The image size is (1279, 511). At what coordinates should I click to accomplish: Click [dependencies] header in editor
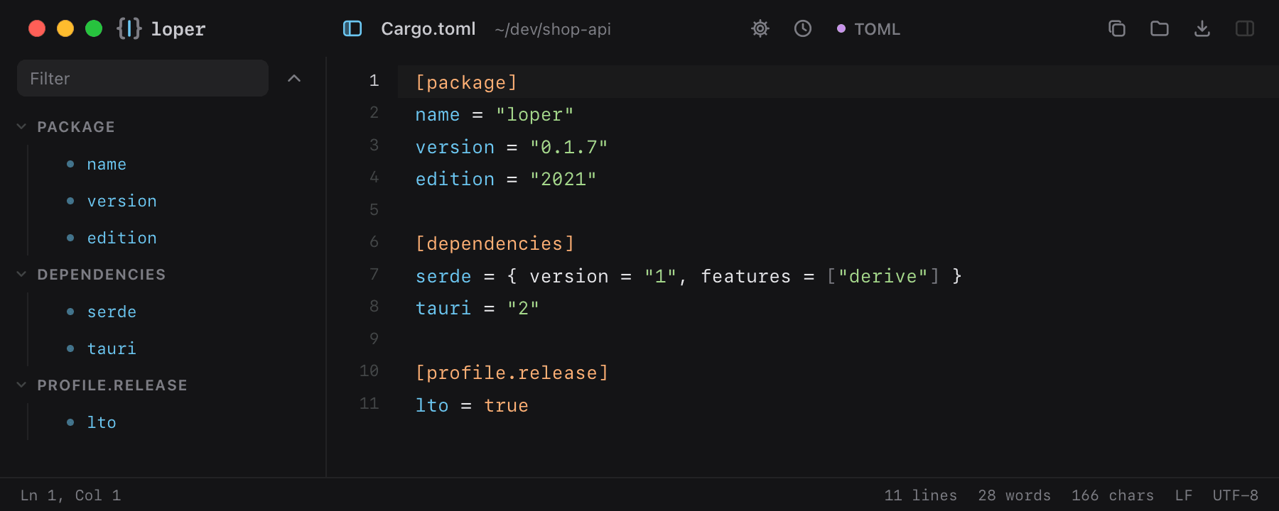(x=495, y=243)
